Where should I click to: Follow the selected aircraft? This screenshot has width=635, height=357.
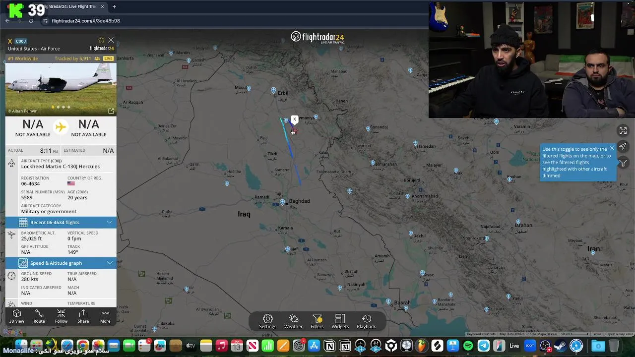tap(61, 316)
